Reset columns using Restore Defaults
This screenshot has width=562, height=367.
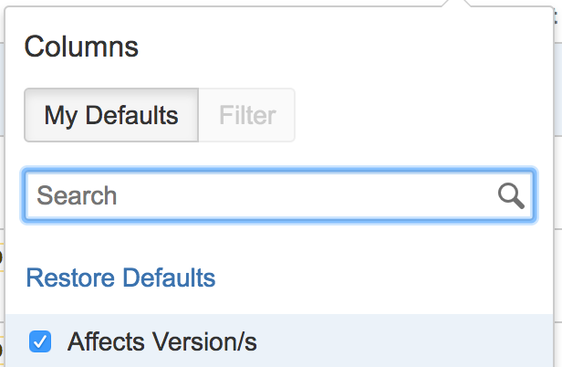[120, 278]
